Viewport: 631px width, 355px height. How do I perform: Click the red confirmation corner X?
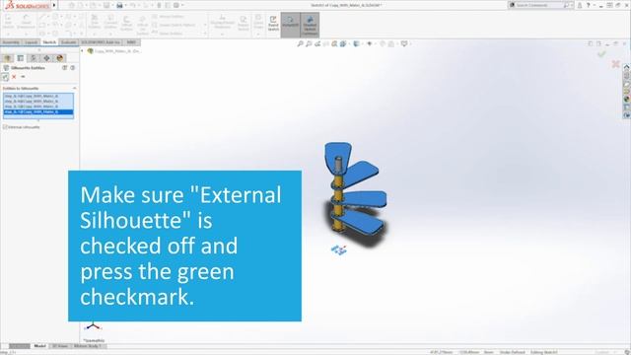(x=615, y=63)
